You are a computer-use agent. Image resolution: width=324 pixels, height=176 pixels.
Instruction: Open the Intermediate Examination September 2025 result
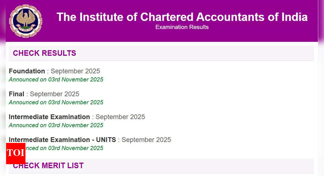coord(77,117)
